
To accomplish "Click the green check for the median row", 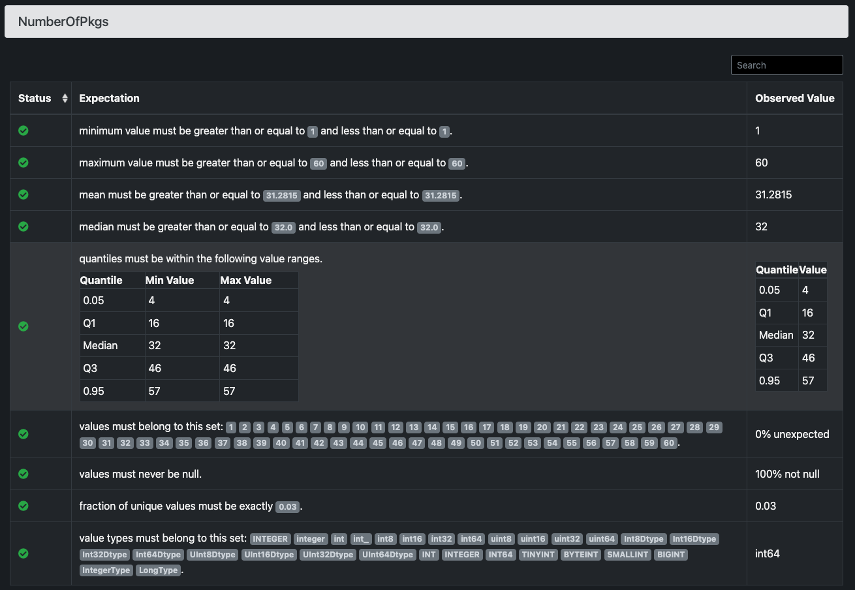I will pyautogui.click(x=23, y=226).
